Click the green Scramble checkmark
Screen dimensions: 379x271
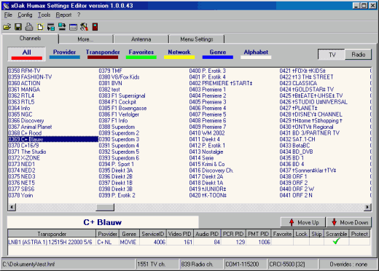[336, 241]
